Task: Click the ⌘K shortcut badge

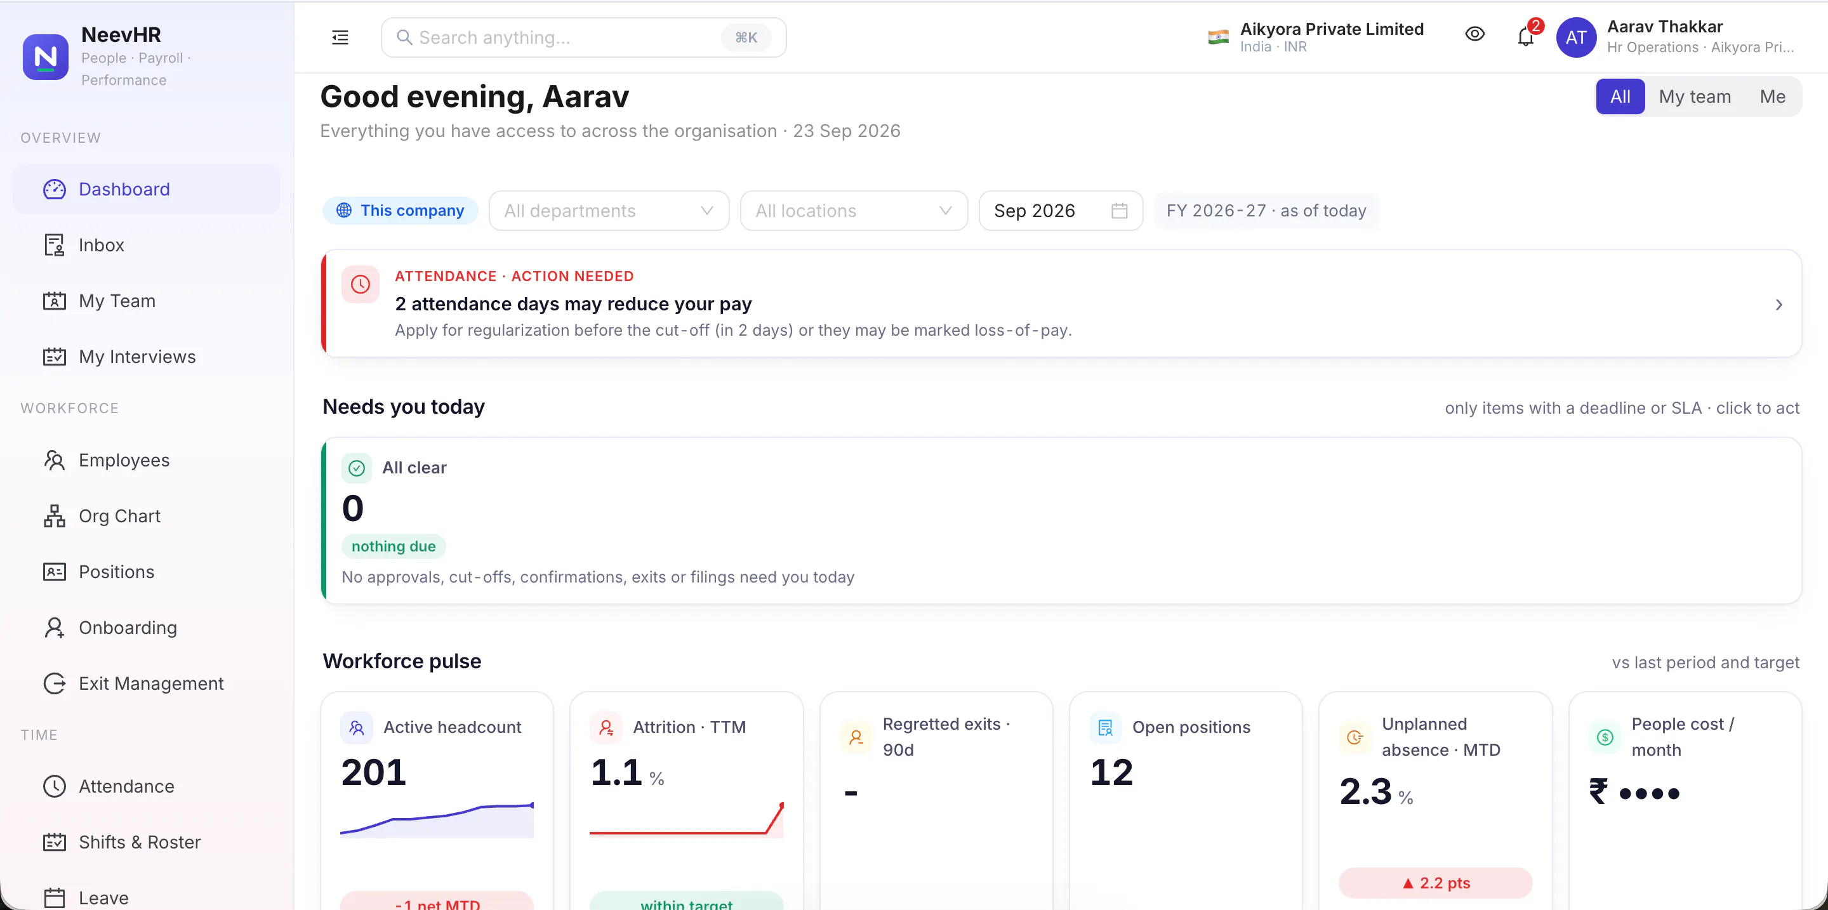Action: (746, 37)
